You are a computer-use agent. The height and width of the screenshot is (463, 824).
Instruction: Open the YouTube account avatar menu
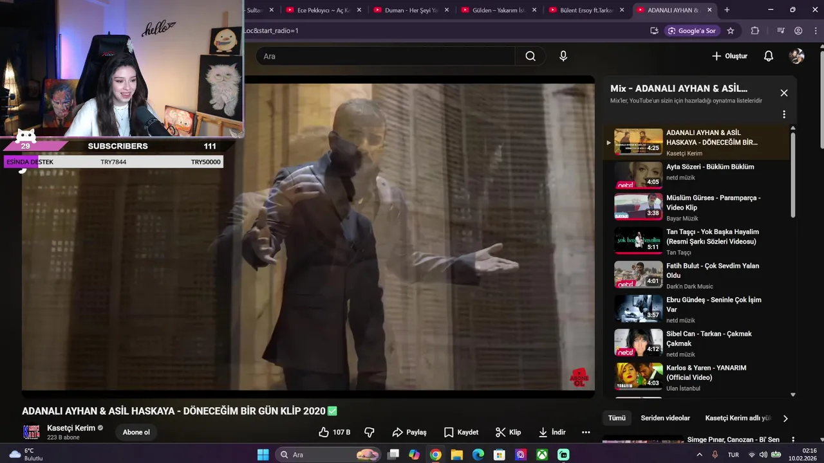[x=797, y=56]
